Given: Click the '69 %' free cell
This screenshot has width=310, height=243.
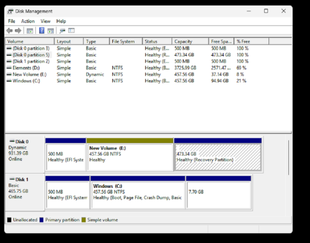Looking at the screenshot, I should (x=241, y=68).
